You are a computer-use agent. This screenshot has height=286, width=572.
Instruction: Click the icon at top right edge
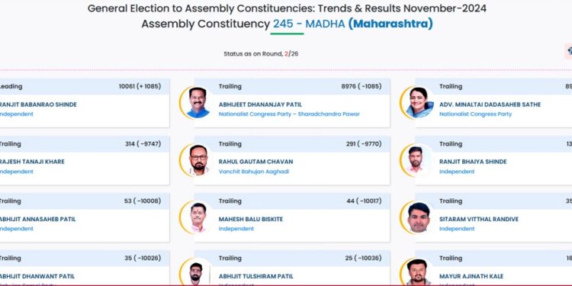[x=569, y=51]
